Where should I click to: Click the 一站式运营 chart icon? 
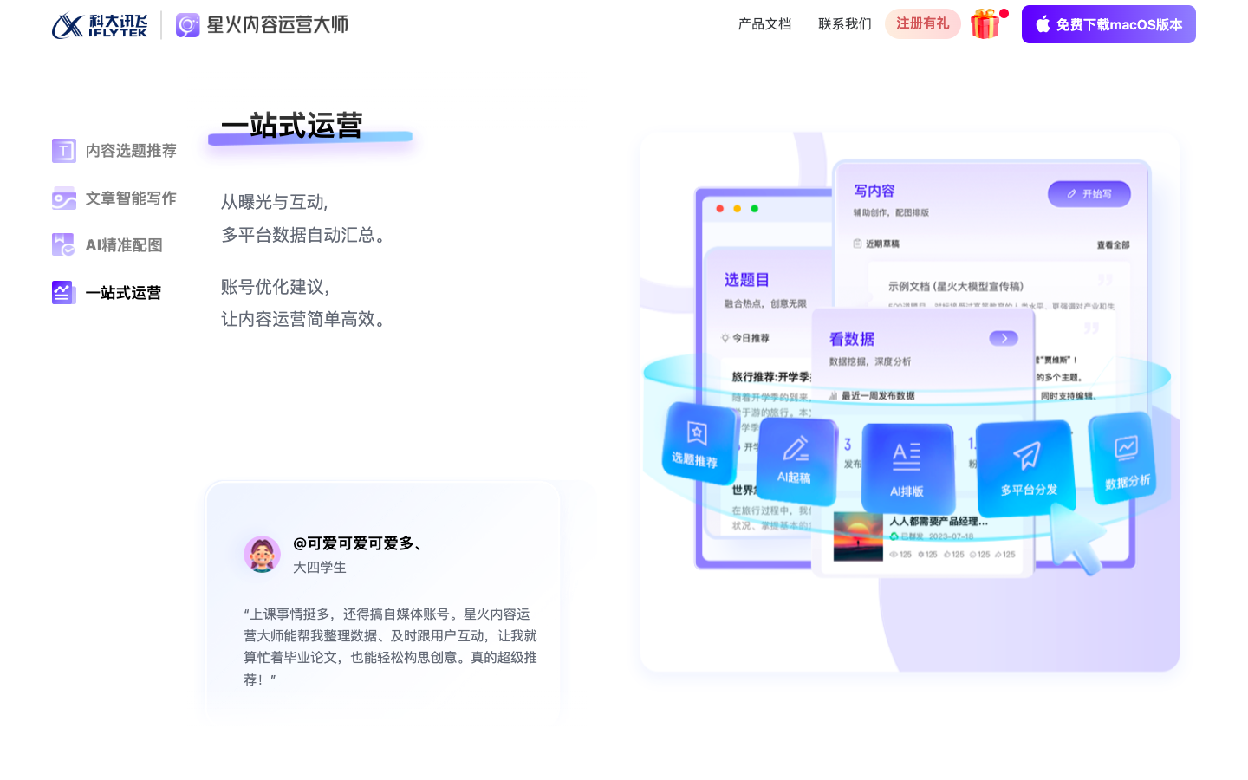tap(64, 293)
